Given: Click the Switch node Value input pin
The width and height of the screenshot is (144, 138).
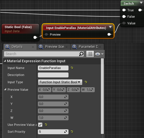Looking at the screenshot, I should pos(124,23).
